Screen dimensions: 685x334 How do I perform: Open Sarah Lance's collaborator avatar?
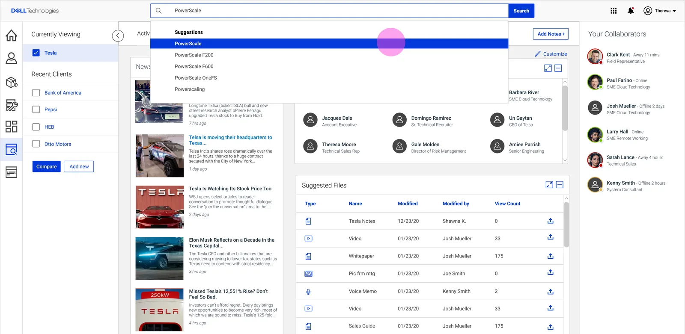tap(595, 160)
